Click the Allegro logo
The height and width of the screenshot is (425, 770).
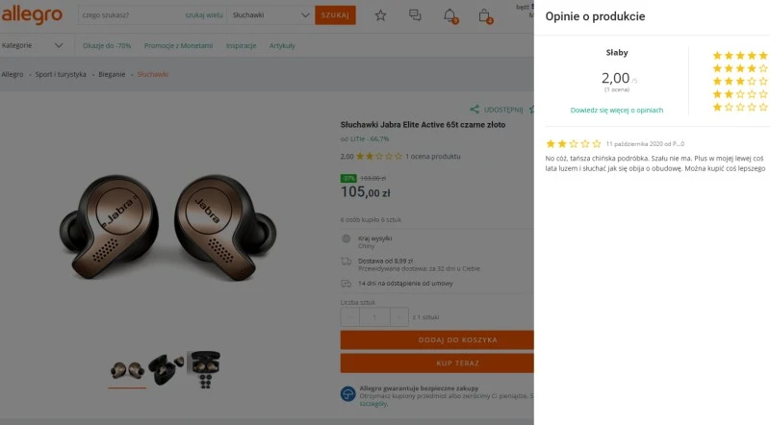tap(32, 15)
